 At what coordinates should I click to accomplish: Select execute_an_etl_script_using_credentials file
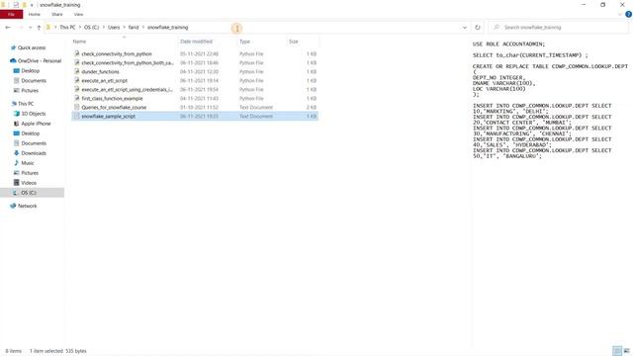point(128,90)
